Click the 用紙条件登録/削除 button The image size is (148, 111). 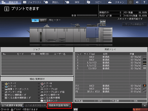[59, 106]
